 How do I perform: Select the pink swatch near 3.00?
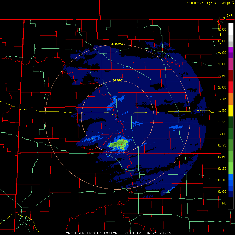pyautogui.click(x=231, y=64)
